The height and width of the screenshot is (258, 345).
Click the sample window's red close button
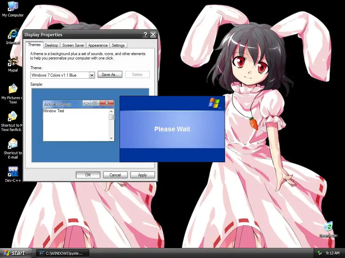(x=107, y=103)
